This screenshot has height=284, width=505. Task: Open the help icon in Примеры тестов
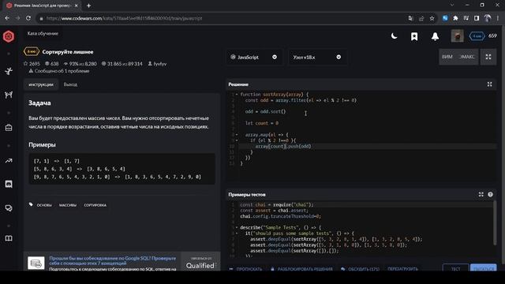pyautogui.click(x=490, y=195)
